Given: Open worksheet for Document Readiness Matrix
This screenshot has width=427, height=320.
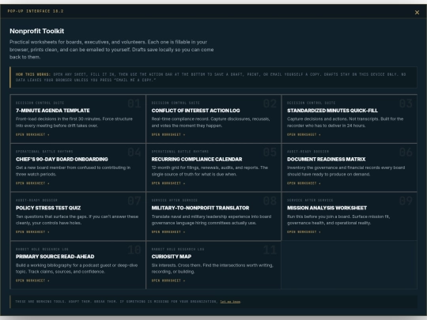Looking at the screenshot, I should 304,183.
